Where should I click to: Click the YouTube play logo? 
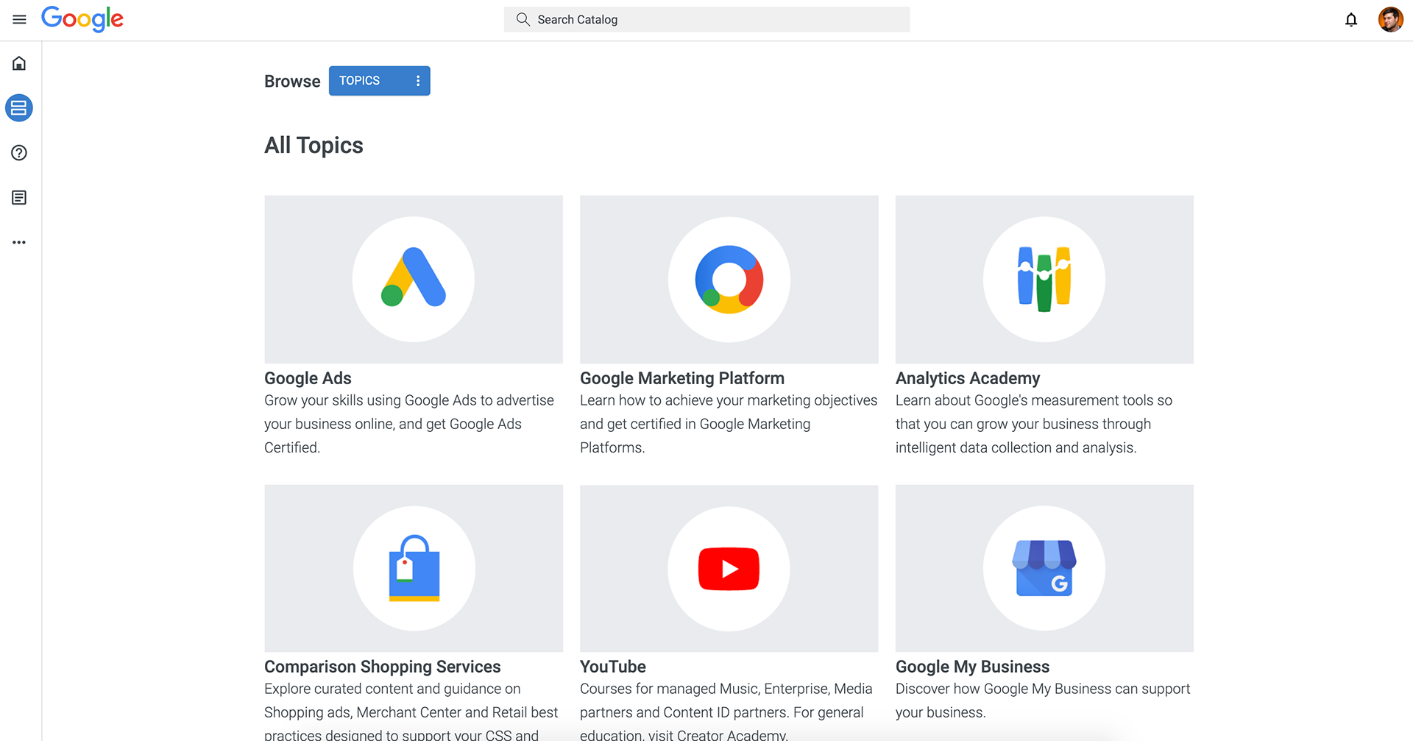tap(729, 568)
